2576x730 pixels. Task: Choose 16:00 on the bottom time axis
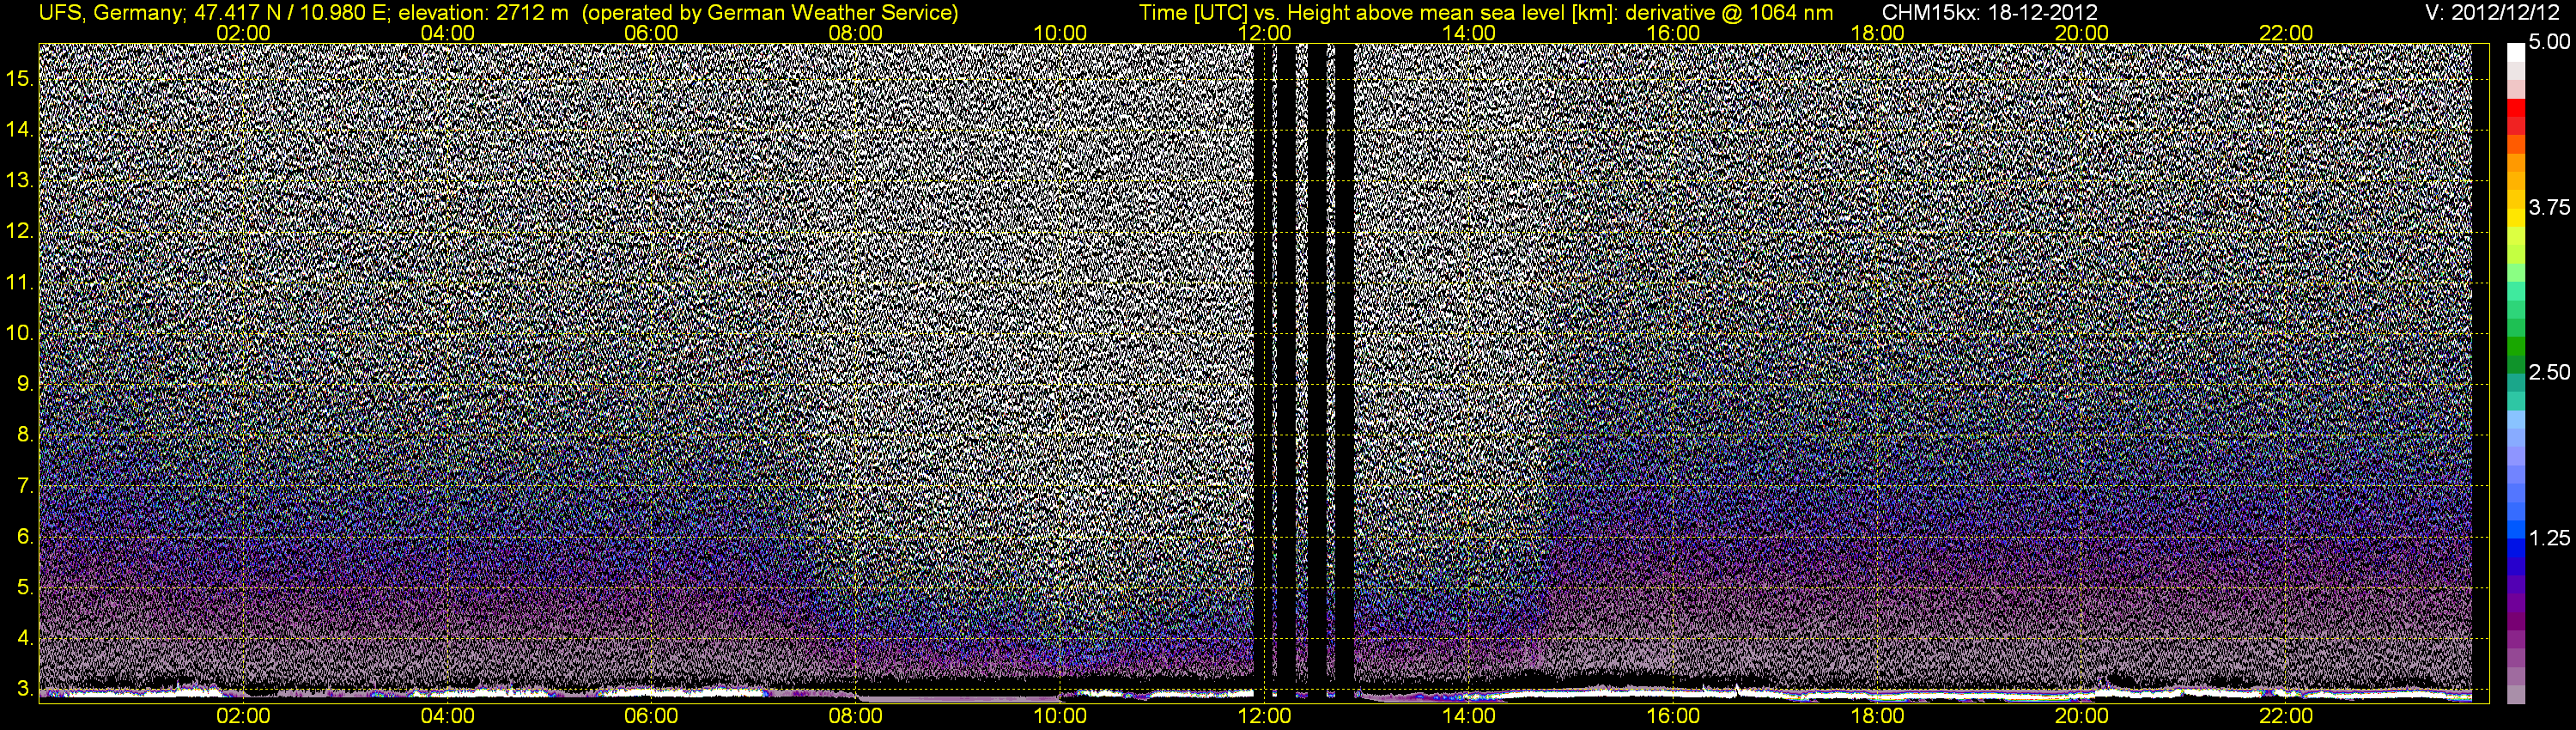[x=1673, y=716]
